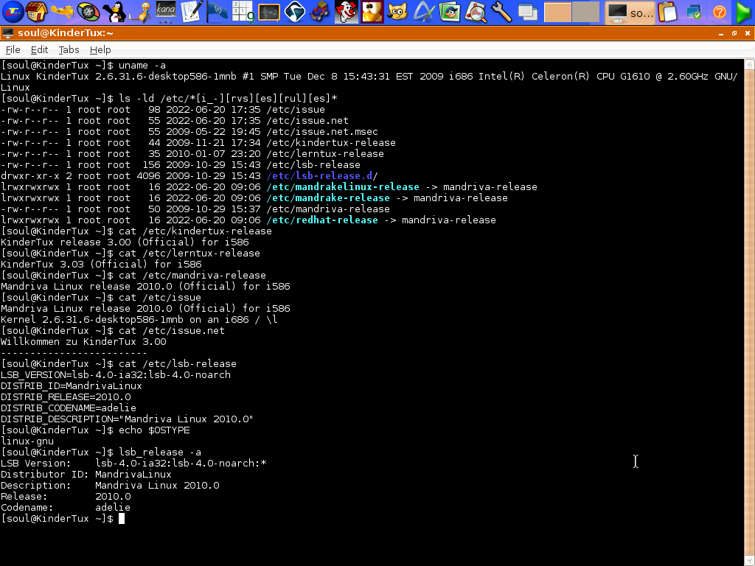The width and height of the screenshot is (755, 566).
Task: Click the show desktop windows icon
Action: [528, 12]
